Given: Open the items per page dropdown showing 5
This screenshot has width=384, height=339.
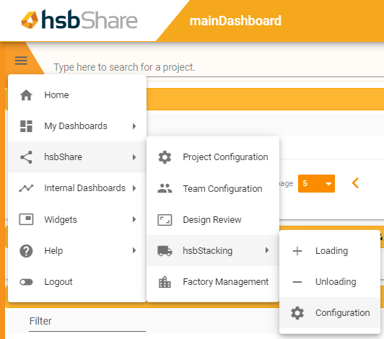Looking at the screenshot, I should [316, 184].
